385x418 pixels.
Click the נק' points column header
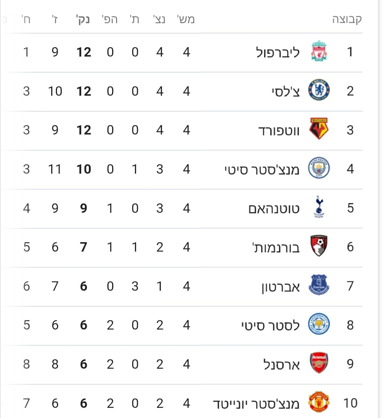[x=83, y=20]
